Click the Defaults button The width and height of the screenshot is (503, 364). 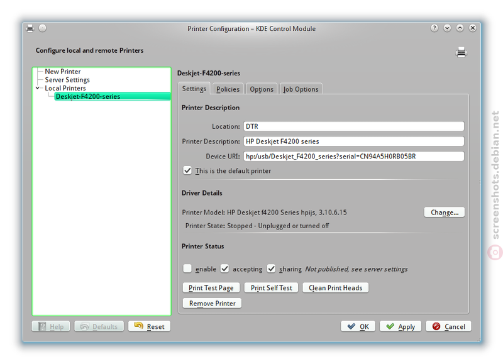tap(99, 326)
